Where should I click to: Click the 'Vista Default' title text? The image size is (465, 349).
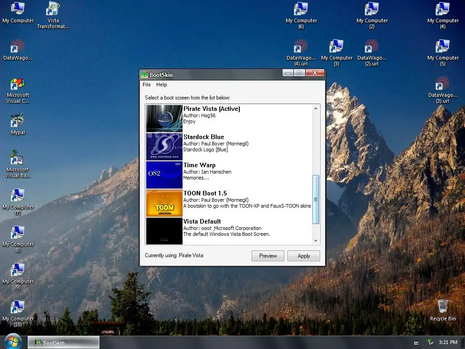click(202, 221)
